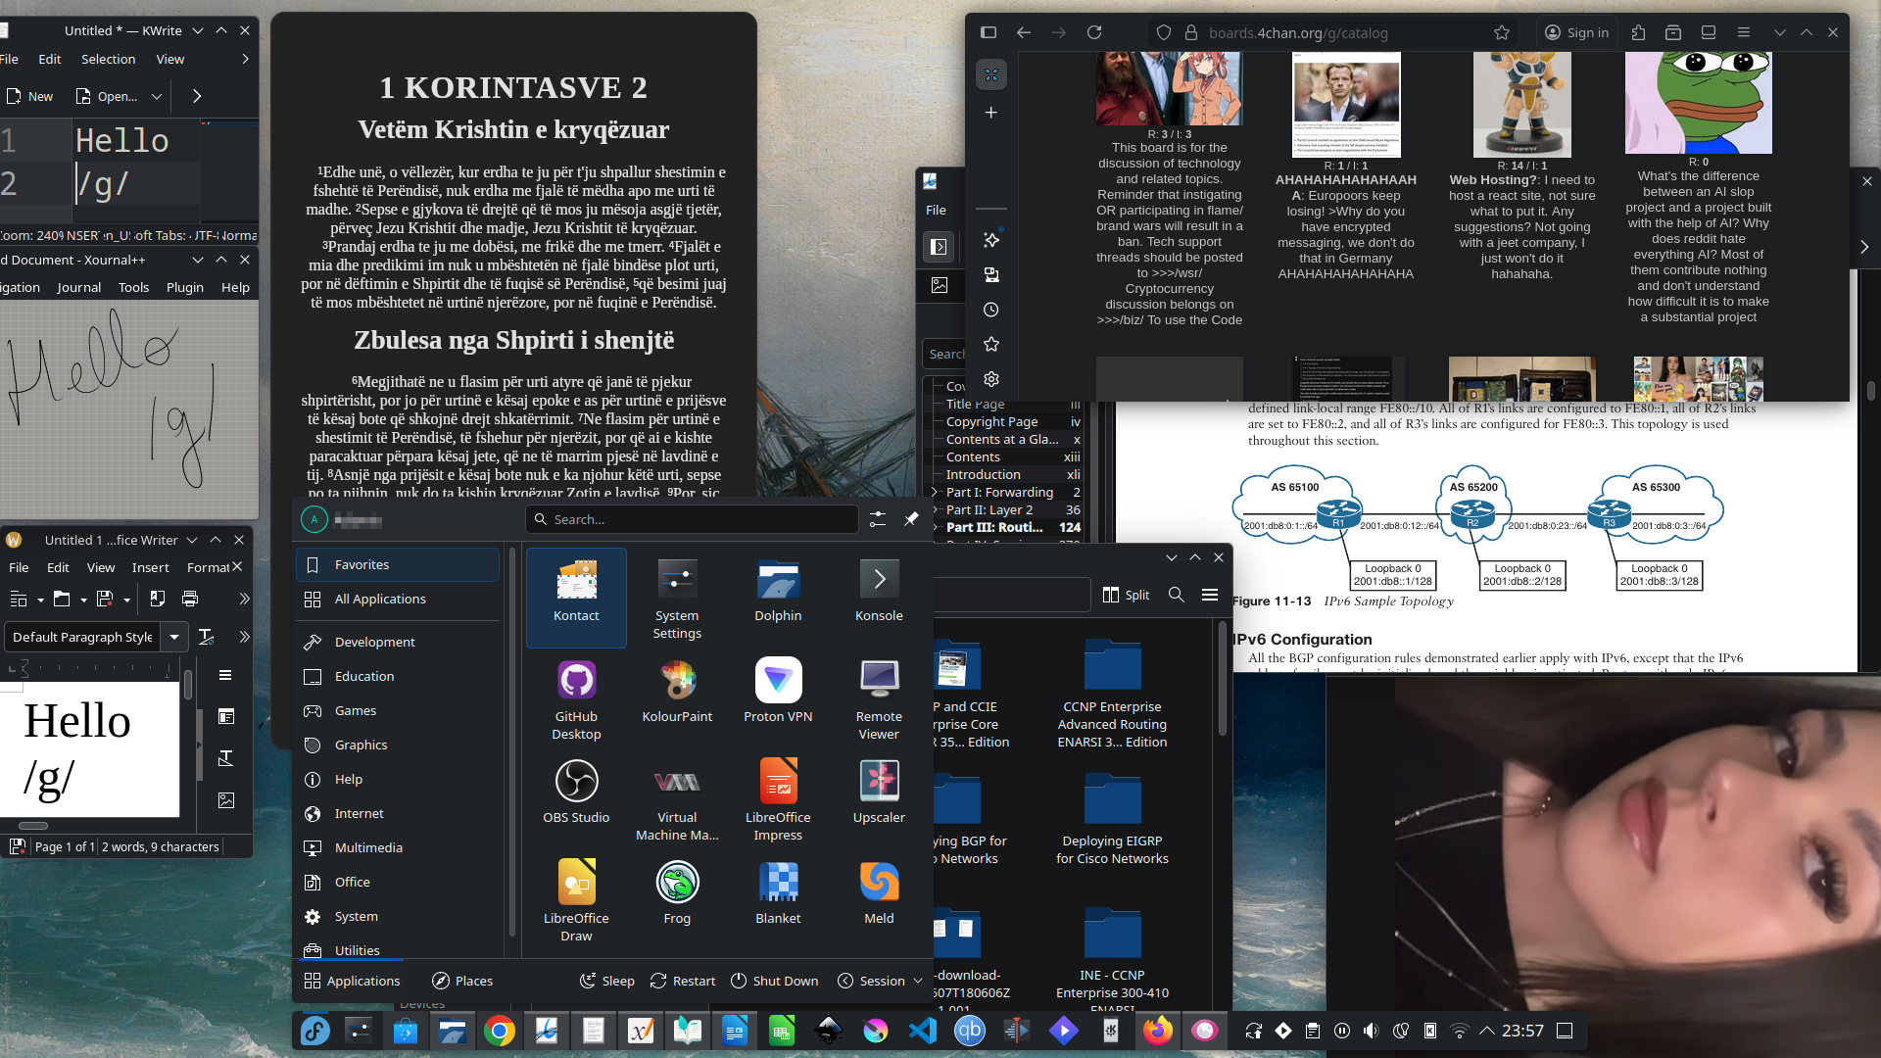Toggle Split view in Dolphin
Image resolution: width=1881 pixels, height=1058 pixels.
1127,595
